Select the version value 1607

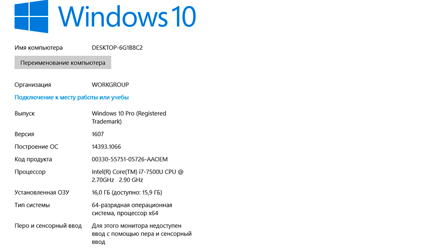click(98, 134)
